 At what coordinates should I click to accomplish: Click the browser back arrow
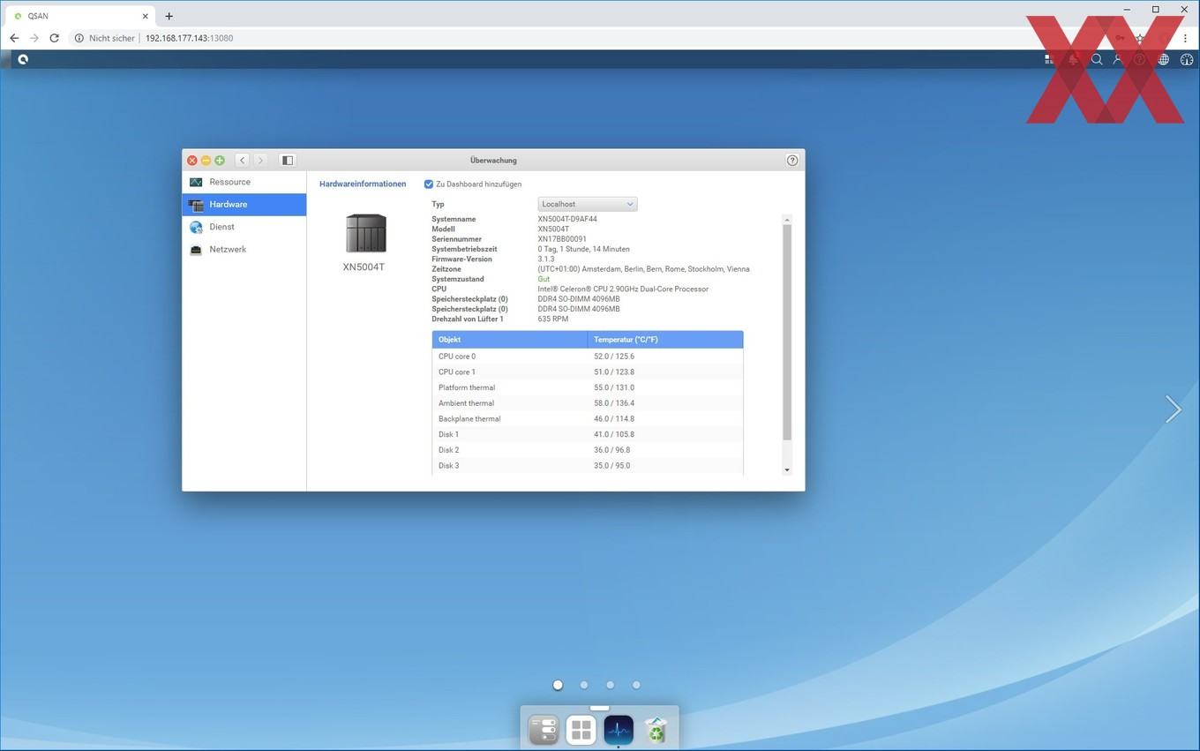click(14, 38)
